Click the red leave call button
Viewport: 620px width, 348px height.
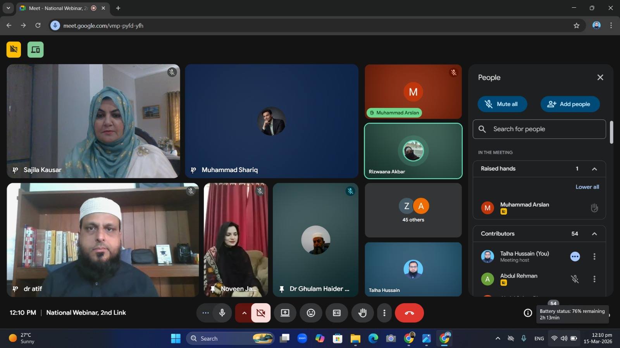409,313
